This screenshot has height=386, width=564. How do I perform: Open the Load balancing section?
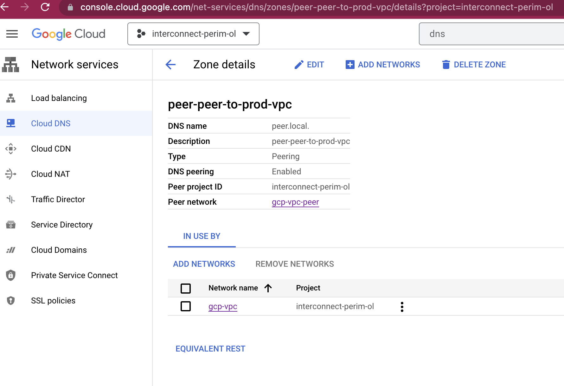tap(59, 98)
